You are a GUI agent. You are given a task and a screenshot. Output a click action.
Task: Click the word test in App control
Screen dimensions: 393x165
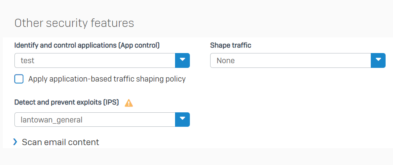pyautogui.click(x=27, y=61)
